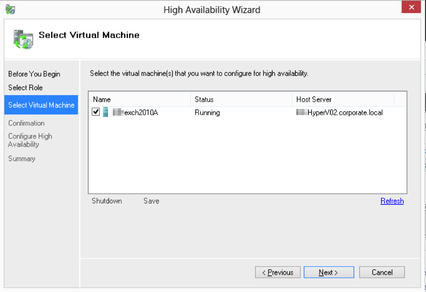Click the Select Virtual Machine header icon
The image size is (426, 292).
click(x=22, y=39)
